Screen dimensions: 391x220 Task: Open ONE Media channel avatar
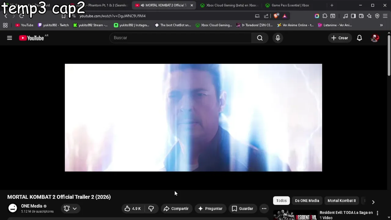[x=13, y=208]
